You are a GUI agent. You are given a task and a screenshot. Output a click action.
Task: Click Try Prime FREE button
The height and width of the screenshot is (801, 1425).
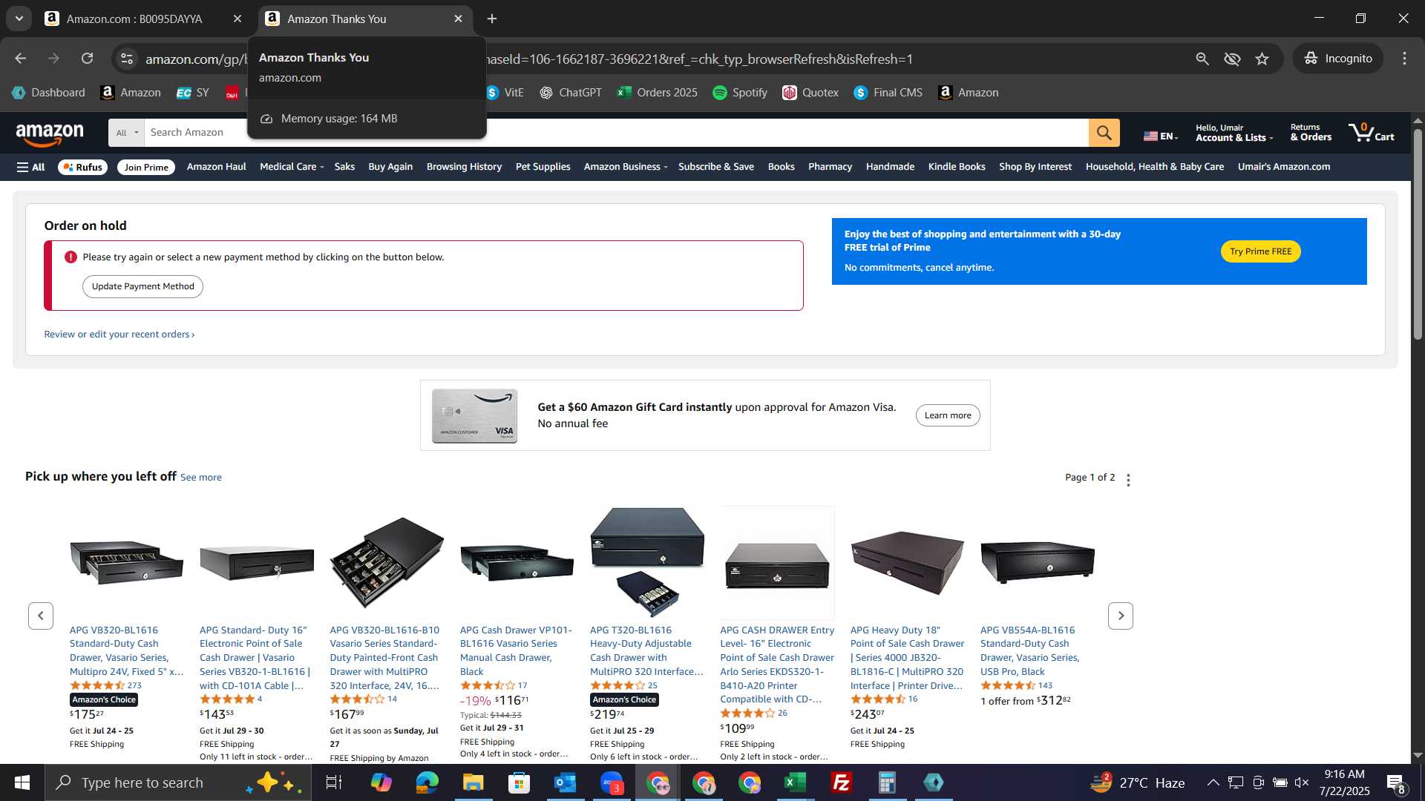[x=1260, y=251]
